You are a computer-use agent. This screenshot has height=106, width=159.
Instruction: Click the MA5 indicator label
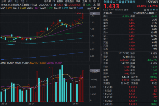pyautogui.click(x=3, y=8)
